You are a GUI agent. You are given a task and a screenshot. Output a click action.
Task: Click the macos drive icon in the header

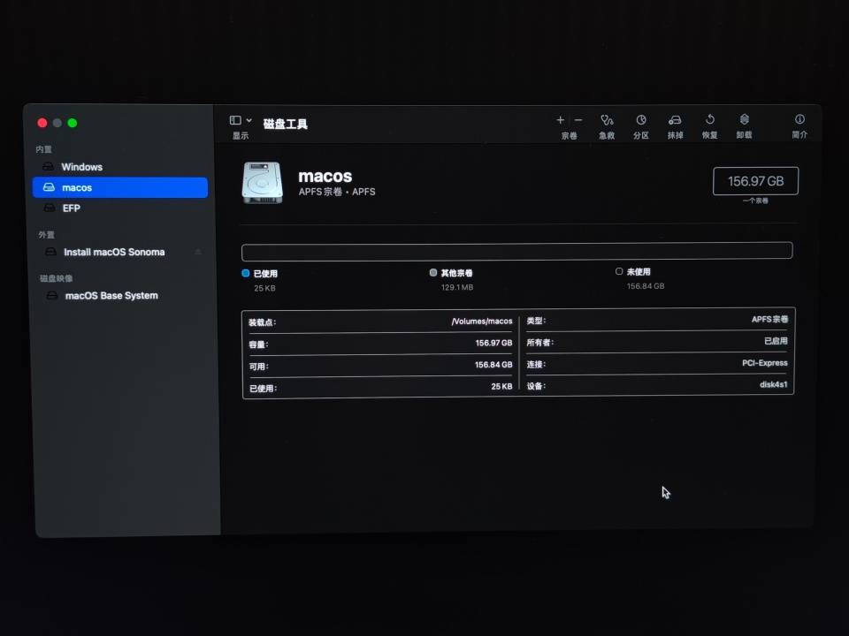[262, 181]
